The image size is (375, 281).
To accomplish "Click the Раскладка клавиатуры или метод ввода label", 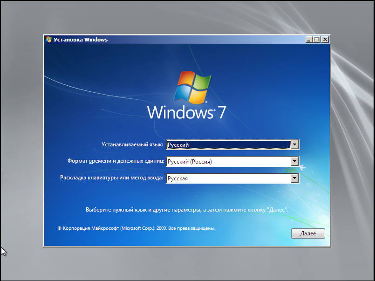I will pos(111,178).
